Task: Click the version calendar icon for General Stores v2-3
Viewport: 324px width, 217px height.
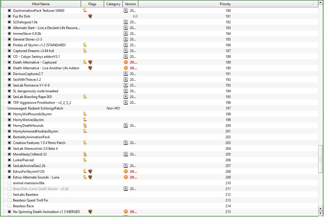Action: 126,39
